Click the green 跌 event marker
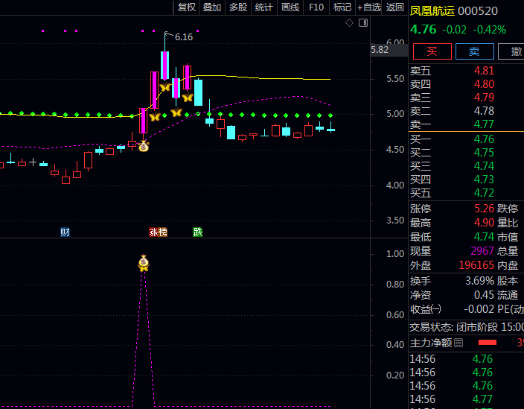The width and height of the screenshot is (524, 409). pyautogui.click(x=197, y=232)
